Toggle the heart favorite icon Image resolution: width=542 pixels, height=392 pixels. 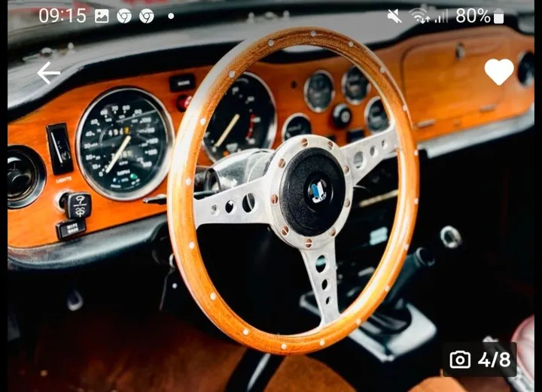coord(499,71)
